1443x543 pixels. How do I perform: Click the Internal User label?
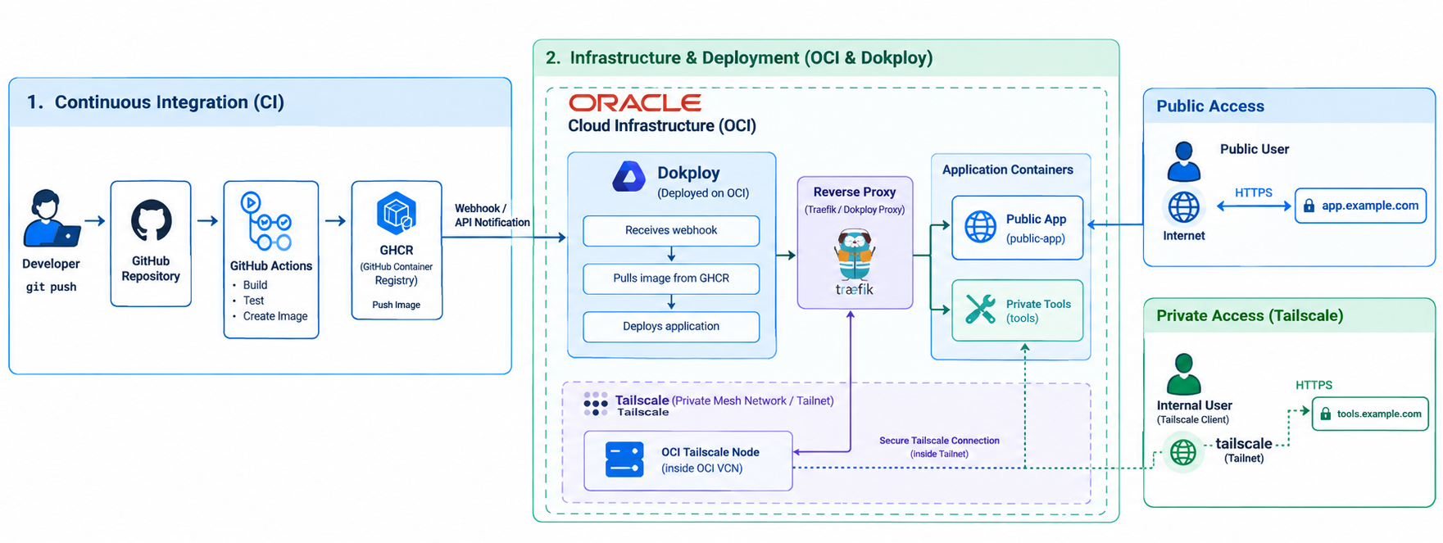coord(1194,406)
